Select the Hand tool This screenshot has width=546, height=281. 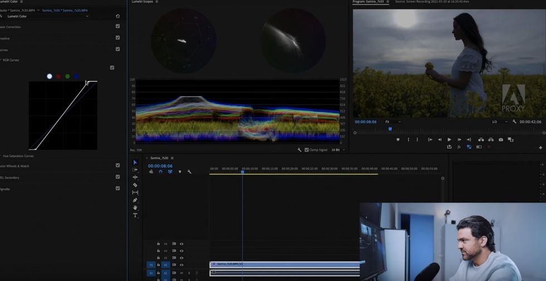[x=135, y=208]
